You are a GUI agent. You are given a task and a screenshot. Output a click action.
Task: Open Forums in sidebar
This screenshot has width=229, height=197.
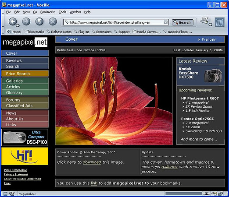(25, 100)
